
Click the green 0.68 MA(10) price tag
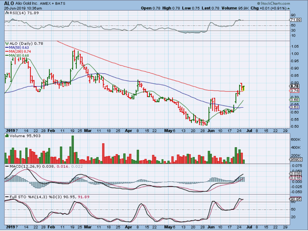click(294, 100)
